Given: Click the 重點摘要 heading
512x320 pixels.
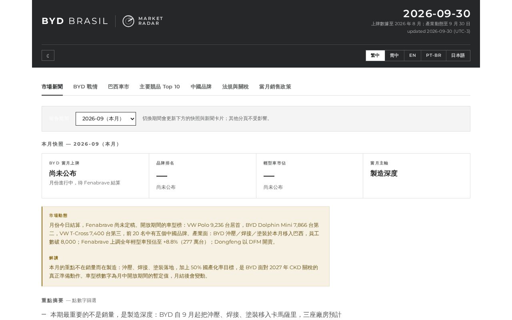Looking at the screenshot, I should 52,300.
